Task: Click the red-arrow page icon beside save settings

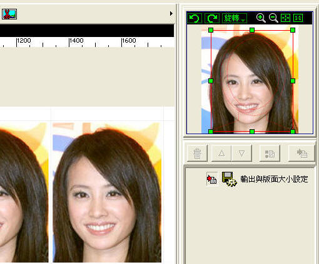Action: click(212, 179)
